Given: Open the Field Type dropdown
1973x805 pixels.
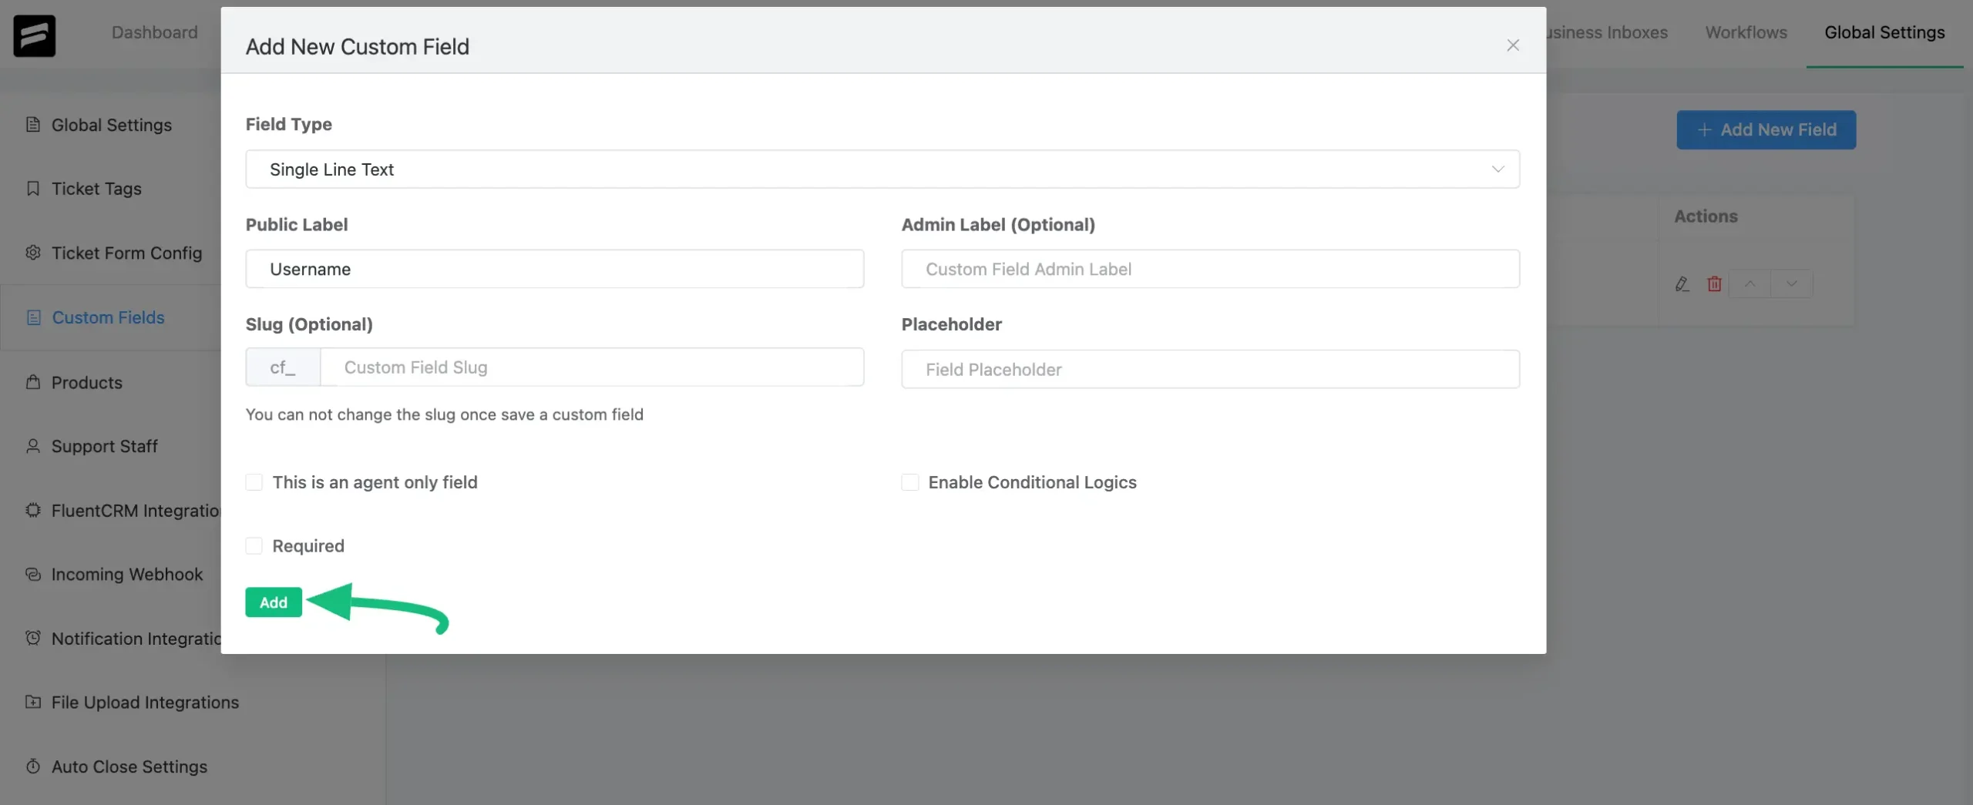Looking at the screenshot, I should (882, 169).
